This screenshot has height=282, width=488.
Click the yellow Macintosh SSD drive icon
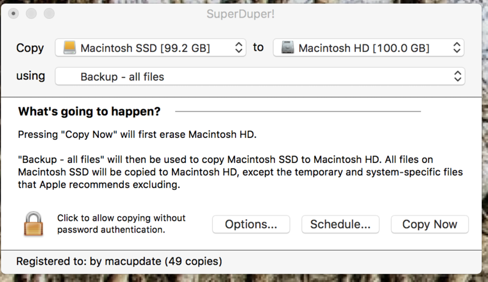point(70,48)
